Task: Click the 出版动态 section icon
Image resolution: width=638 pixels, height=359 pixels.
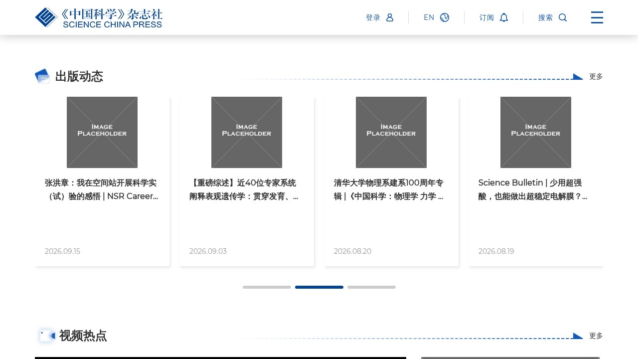Action: [x=42, y=76]
